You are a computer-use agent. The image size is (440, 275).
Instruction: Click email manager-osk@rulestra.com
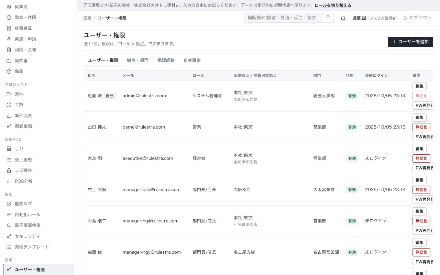[152, 190]
